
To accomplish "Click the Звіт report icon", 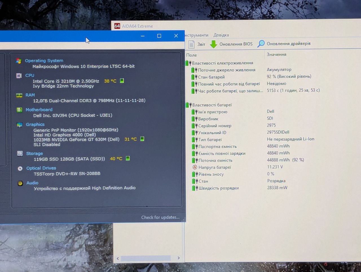I will [x=191, y=44].
